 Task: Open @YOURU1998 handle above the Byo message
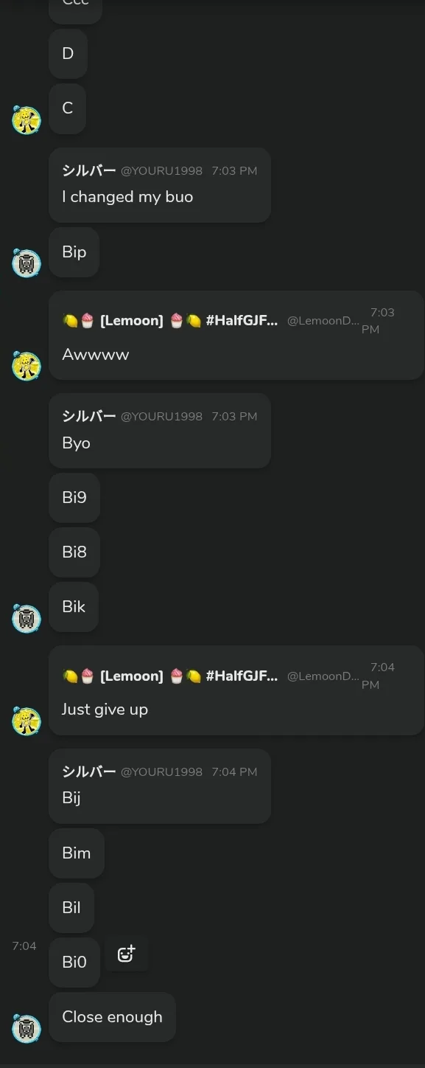(x=161, y=416)
